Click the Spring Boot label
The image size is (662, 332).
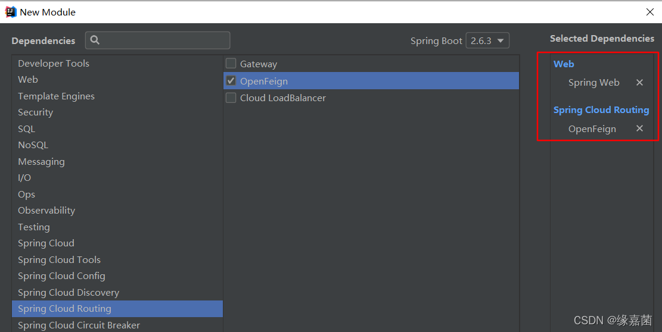[436, 41]
